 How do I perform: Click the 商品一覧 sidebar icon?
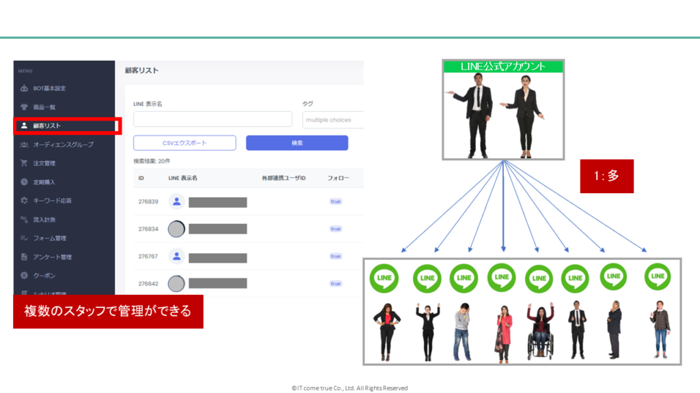tap(24, 107)
